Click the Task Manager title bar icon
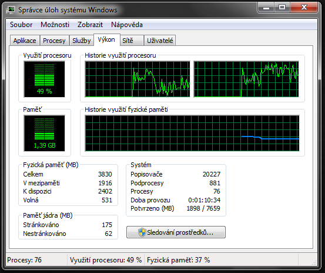The width and height of the screenshot is (325, 273). tap(11, 10)
